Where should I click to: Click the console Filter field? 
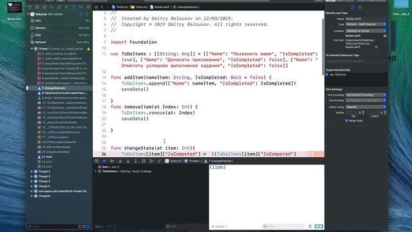pos(283,226)
